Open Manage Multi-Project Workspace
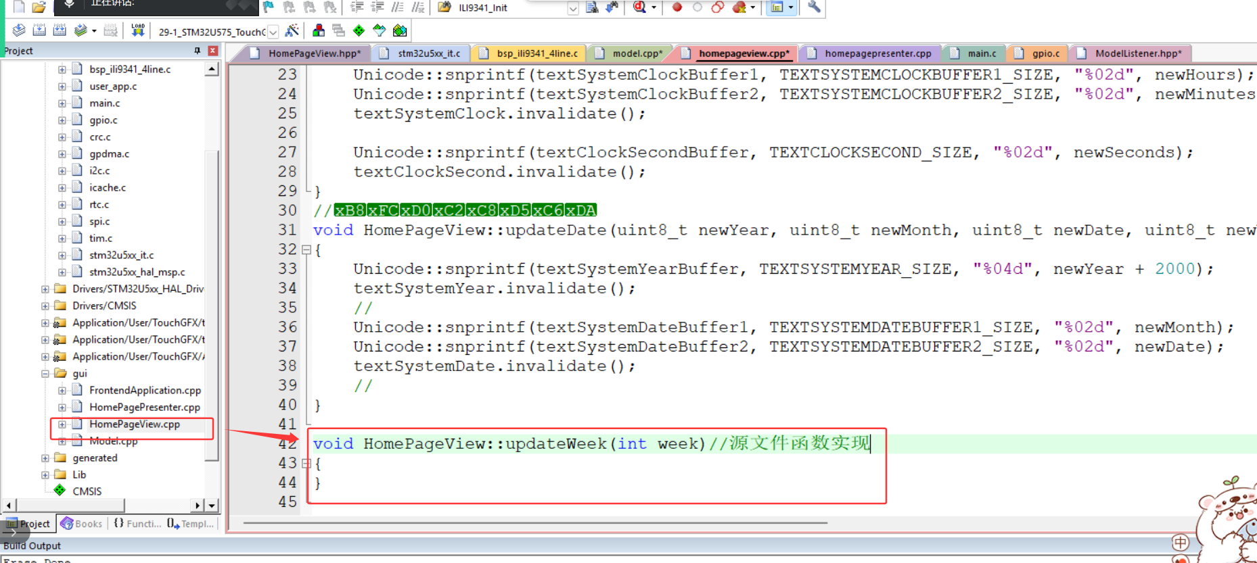 point(338,30)
